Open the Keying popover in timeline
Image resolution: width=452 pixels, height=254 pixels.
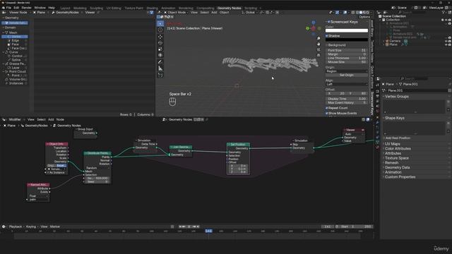coord(31,226)
